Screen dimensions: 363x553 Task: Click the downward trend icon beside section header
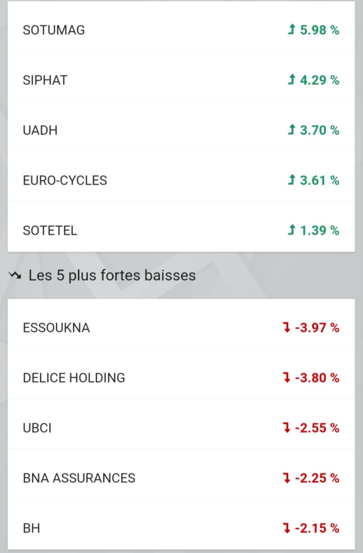coord(15,275)
